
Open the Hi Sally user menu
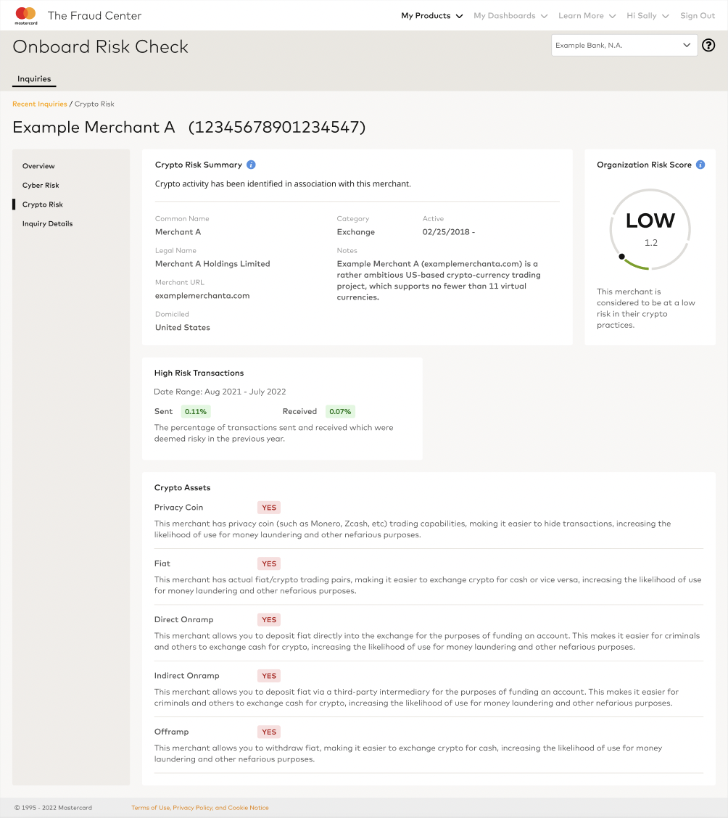(647, 16)
